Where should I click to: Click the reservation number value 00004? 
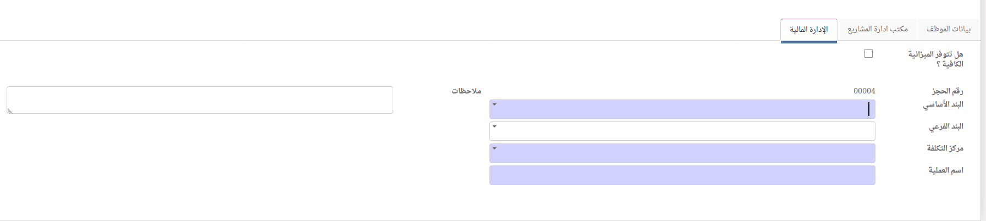[864, 91]
